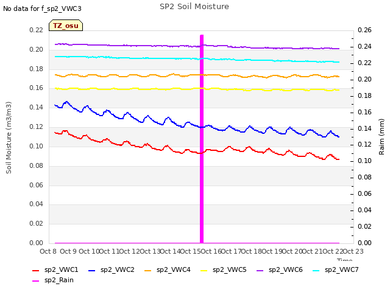Toggle the sp2_VWC6 legend entry
This screenshot has width=390, height=292.
[x=280, y=269]
